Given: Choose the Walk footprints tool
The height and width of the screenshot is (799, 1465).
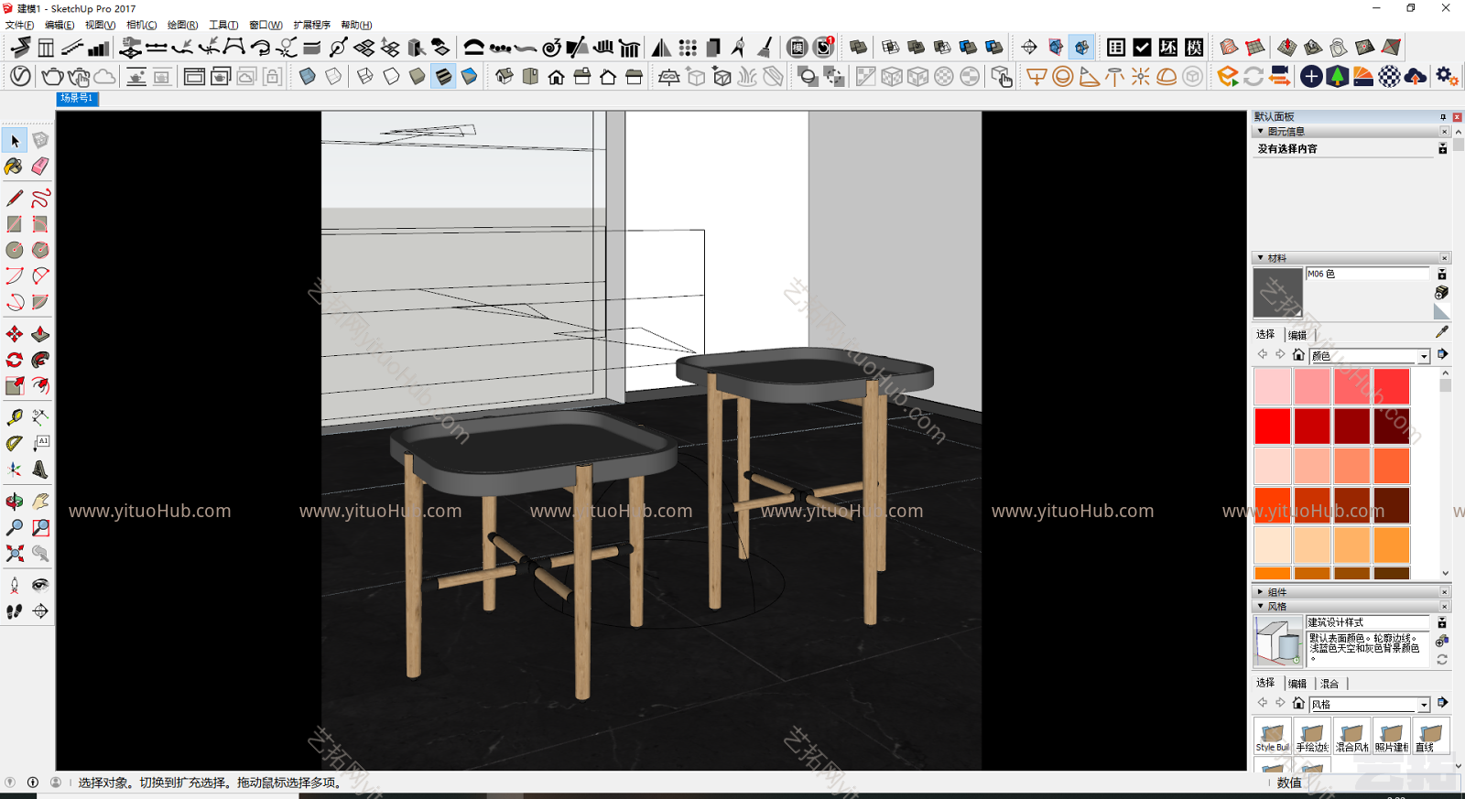Looking at the screenshot, I should pos(15,610).
